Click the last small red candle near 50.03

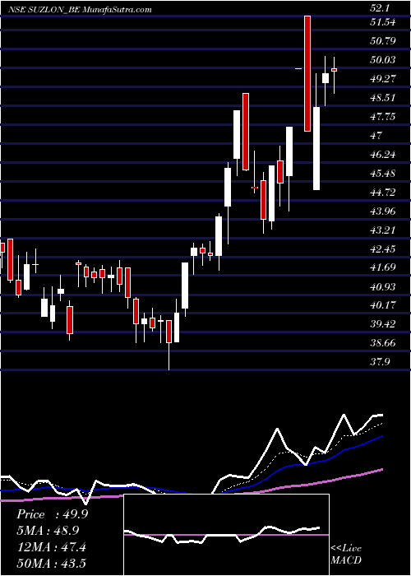334,70
